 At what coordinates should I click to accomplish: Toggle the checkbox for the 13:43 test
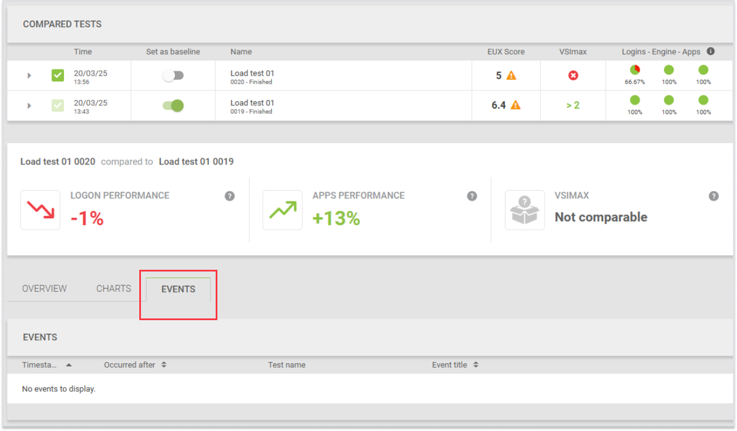point(58,105)
